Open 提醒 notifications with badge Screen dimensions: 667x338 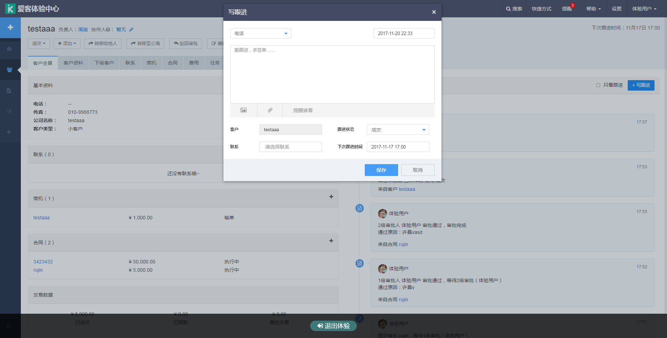[568, 8]
